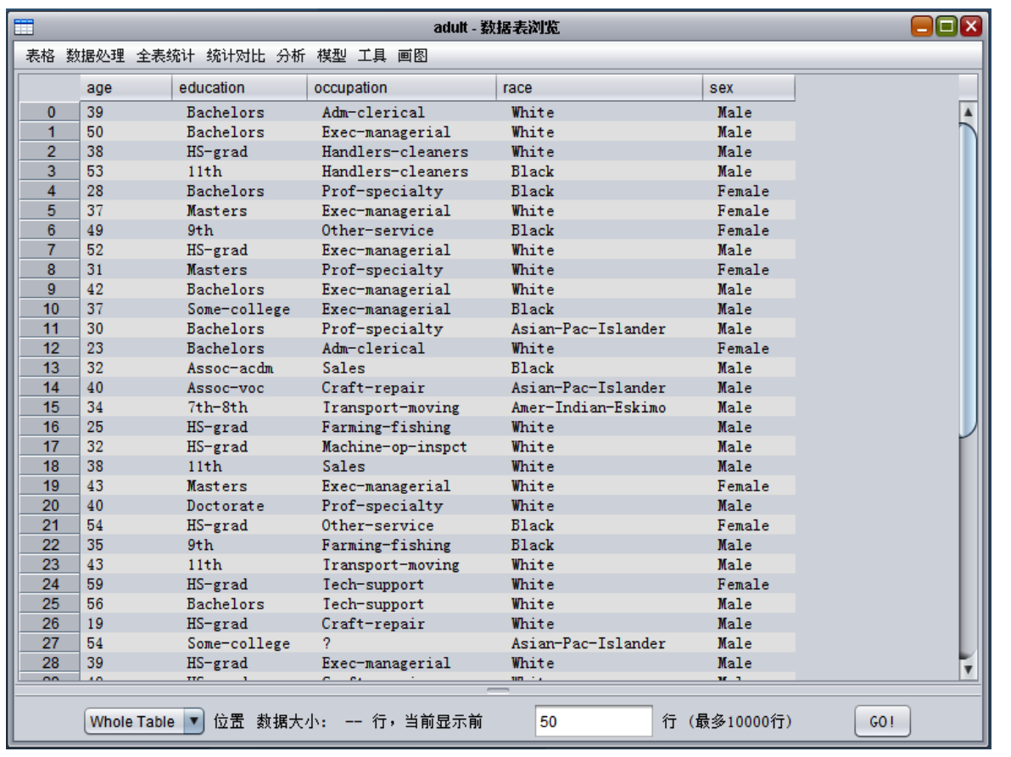The width and height of the screenshot is (1011, 757).
Task: Click 7th-8th in row 15
Action: [x=217, y=408]
